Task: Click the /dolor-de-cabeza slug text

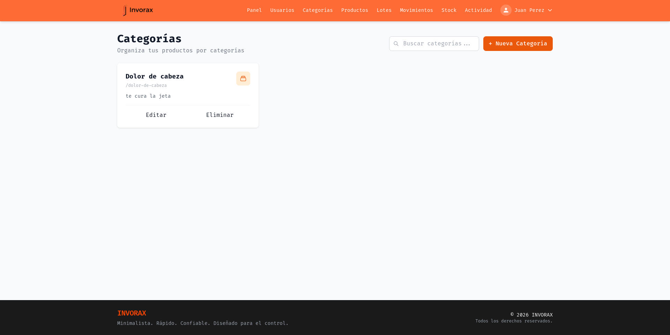Action: [x=146, y=85]
